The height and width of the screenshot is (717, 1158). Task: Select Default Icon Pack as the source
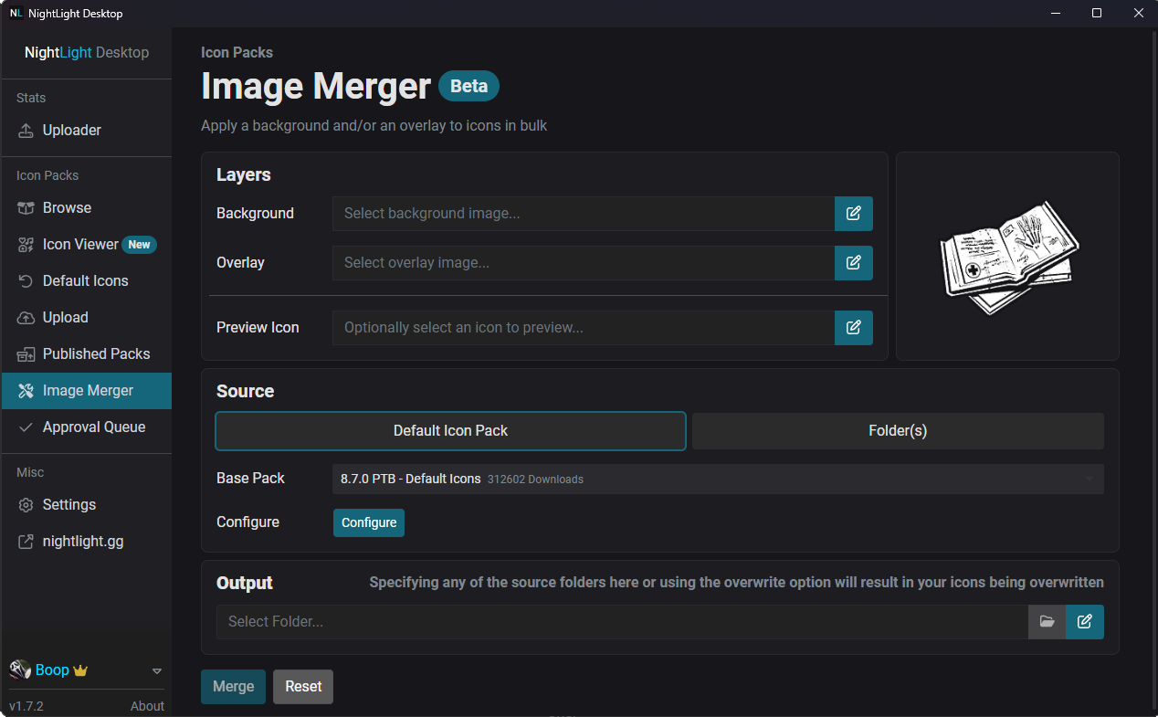(x=450, y=430)
